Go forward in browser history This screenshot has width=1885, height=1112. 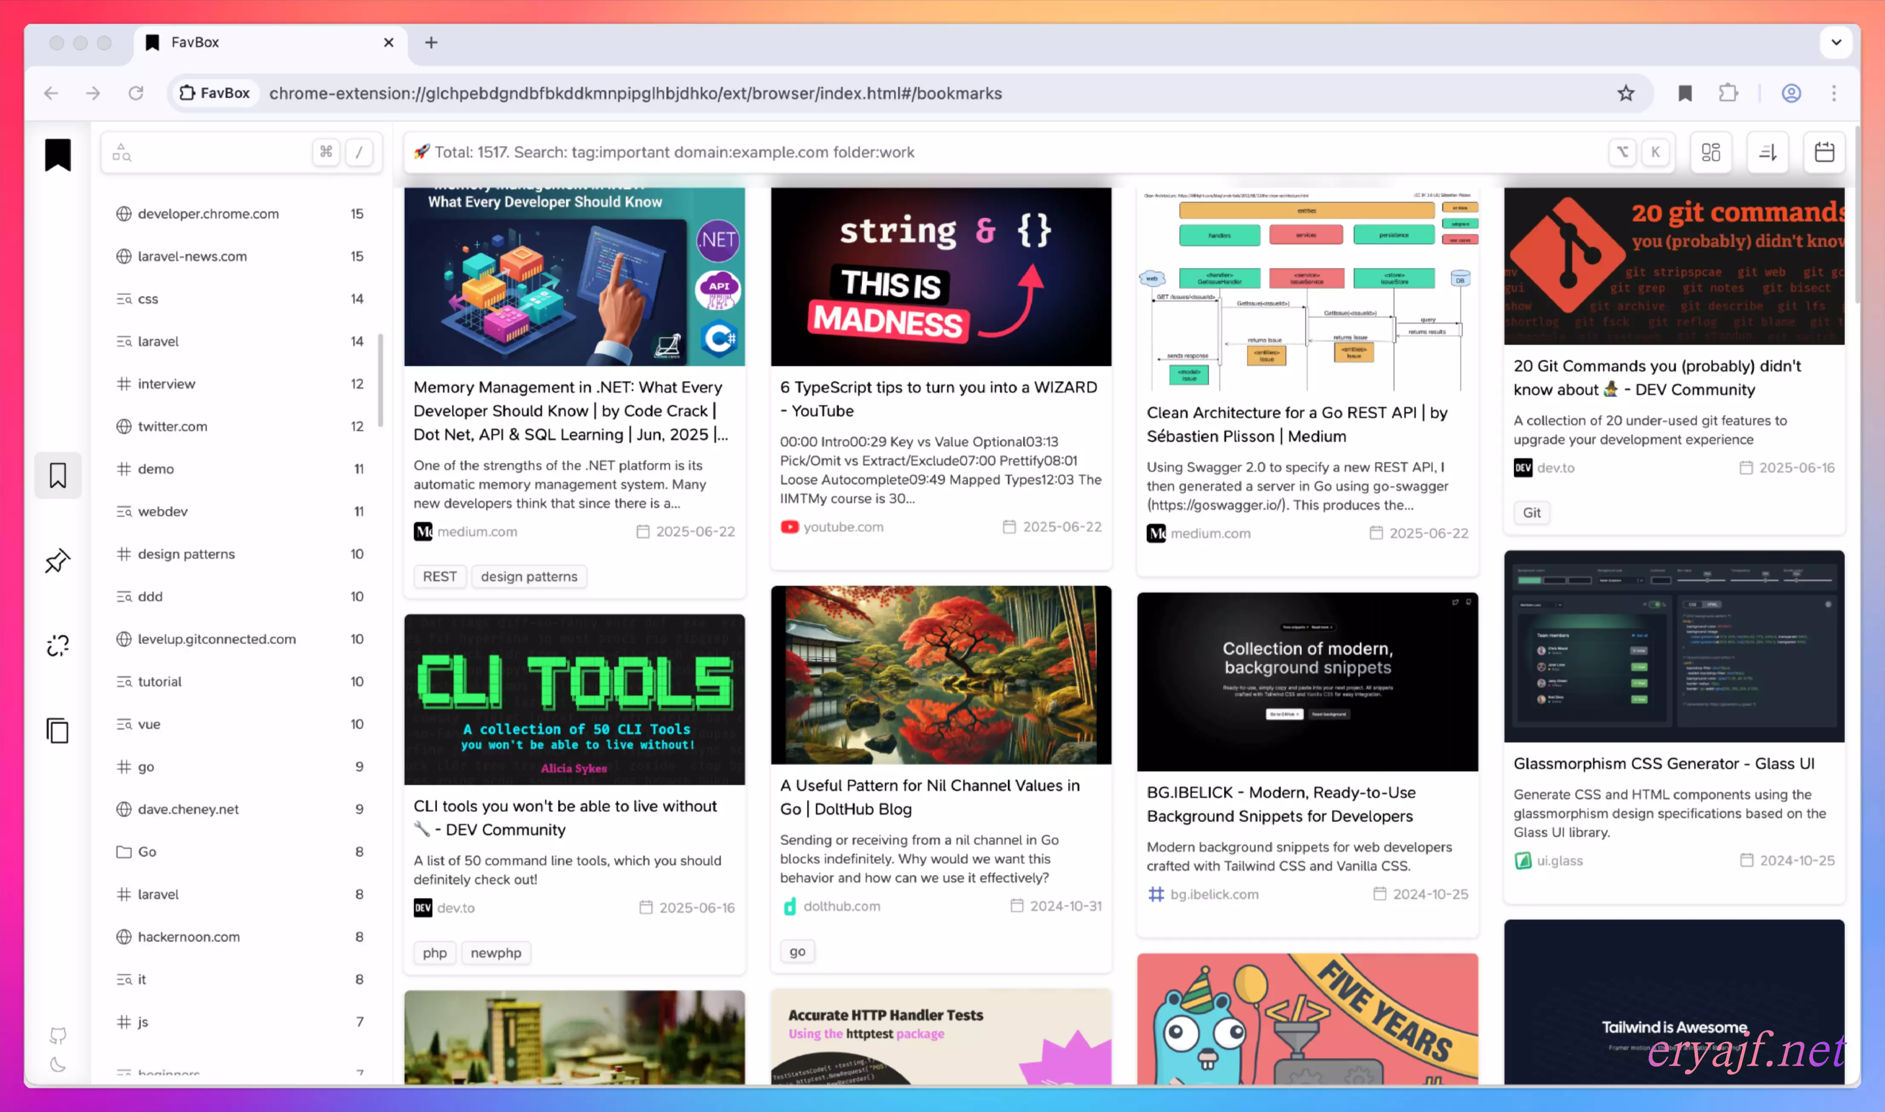(x=93, y=93)
